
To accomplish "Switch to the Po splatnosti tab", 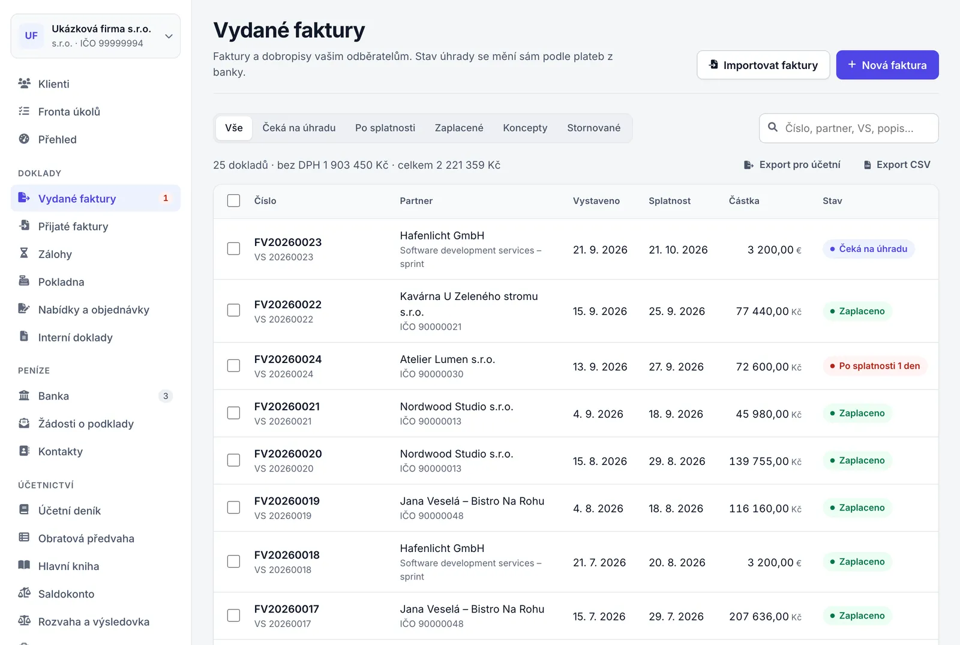I will pos(385,128).
